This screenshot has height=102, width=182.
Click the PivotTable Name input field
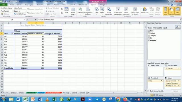click(6, 11)
